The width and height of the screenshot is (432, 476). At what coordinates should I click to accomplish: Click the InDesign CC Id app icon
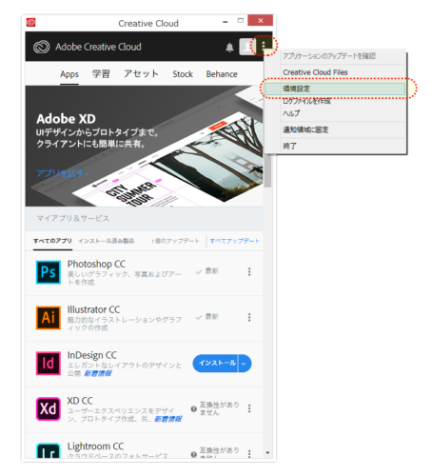click(49, 364)
